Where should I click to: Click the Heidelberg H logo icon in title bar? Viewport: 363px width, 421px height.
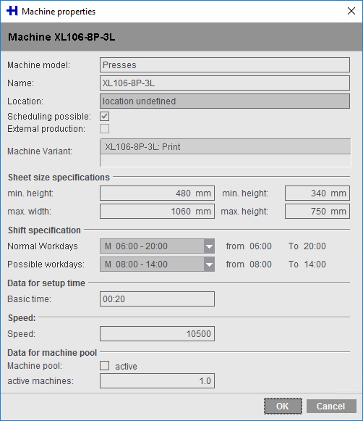[12, 12]
